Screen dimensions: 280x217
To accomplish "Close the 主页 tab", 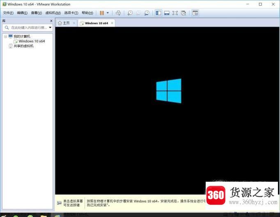I will pos(74,23).
